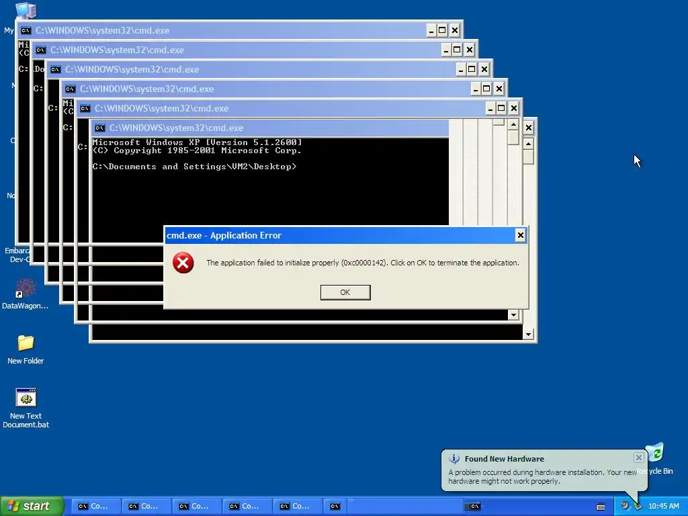
Task: Close the frontmost cmd.exe window
Action: (529, 128)
